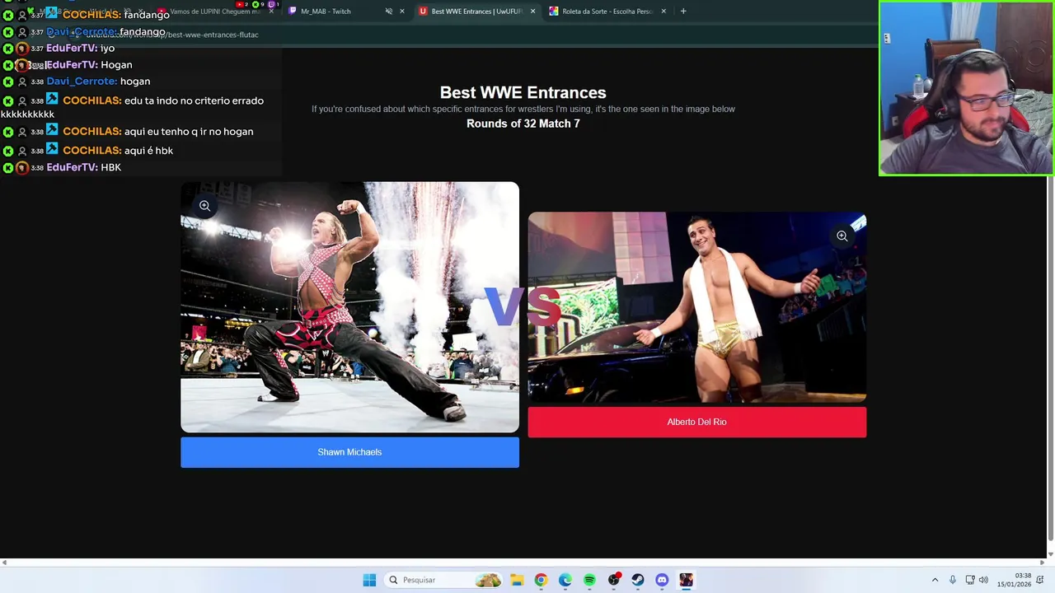This screenshot has width=1055, height=593.
Task: Open network settings tray icon
Action: tap(970, 580)
